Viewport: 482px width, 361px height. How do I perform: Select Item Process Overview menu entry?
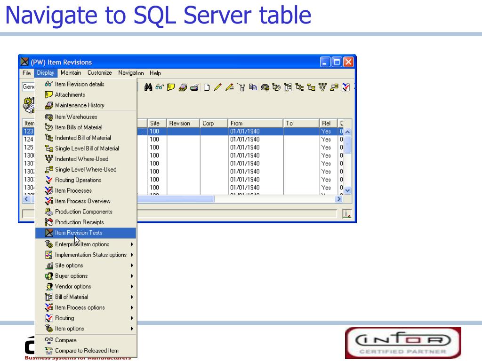[86, 201]
